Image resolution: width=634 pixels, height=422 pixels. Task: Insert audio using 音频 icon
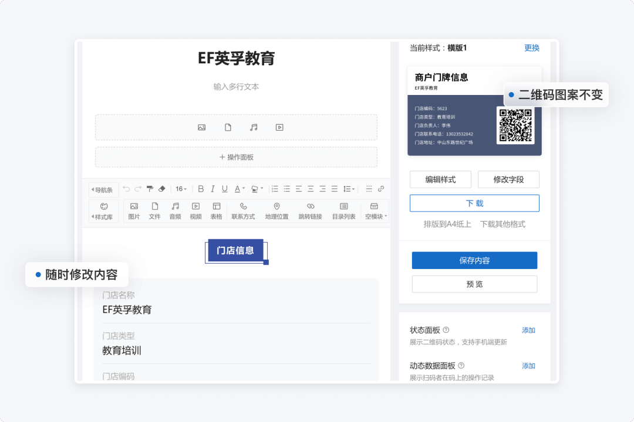(x=175, y=210)
